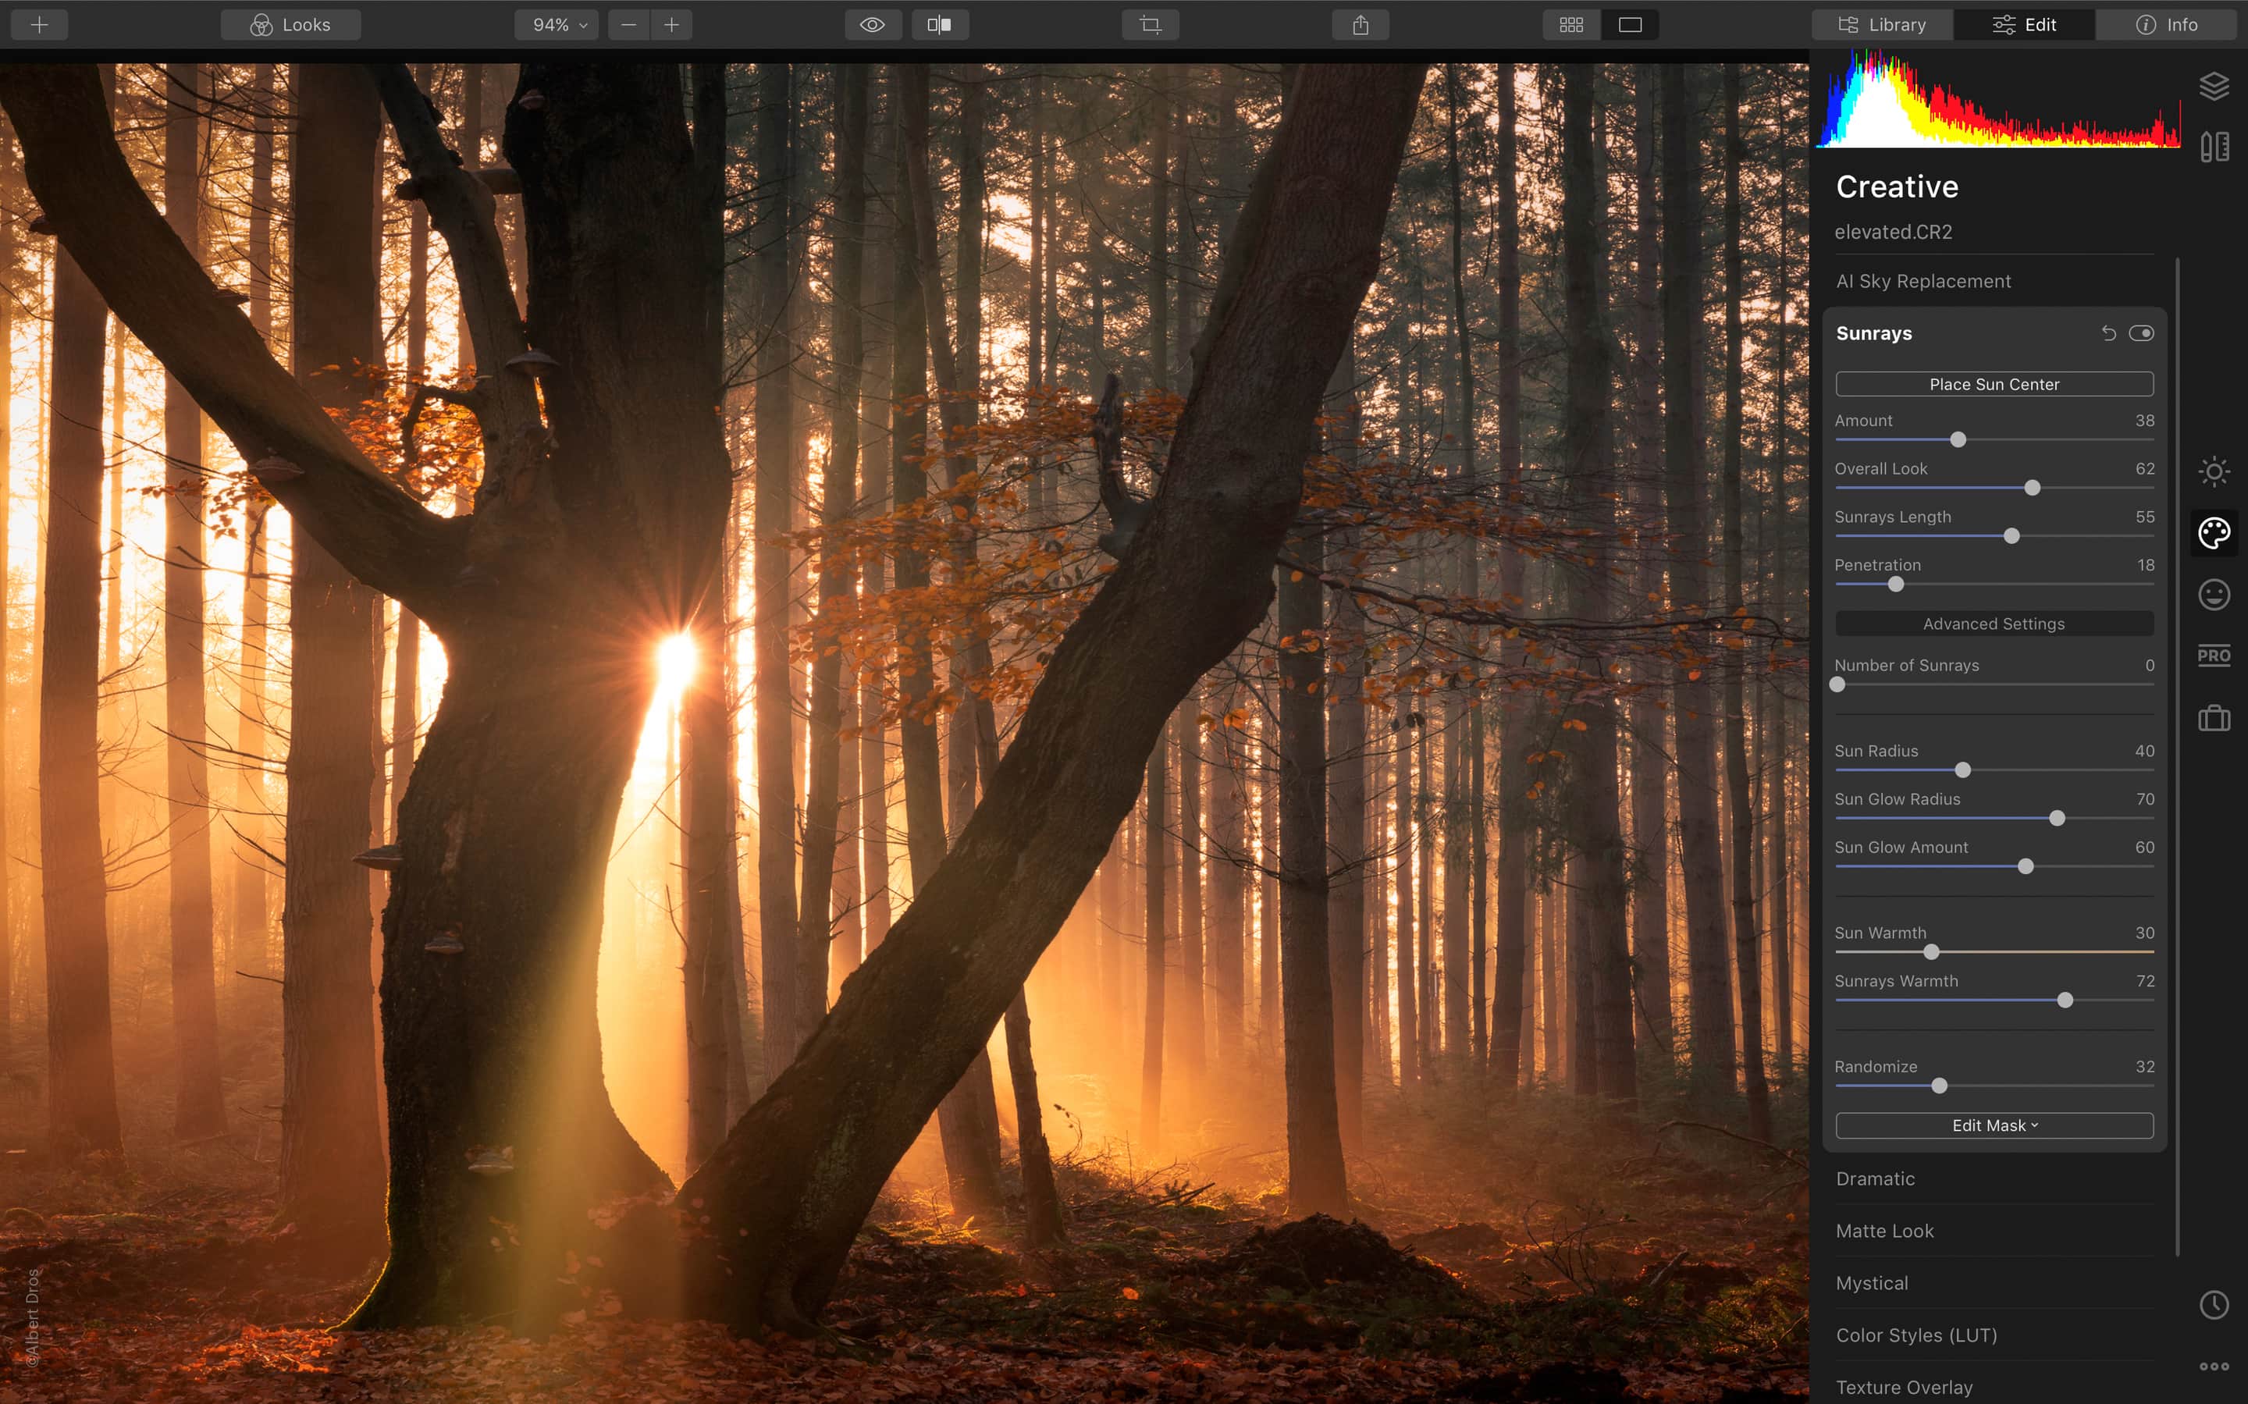Select the Looks panel icon
The height and width of the screenshot is (1404, 2248).
click(259, 24)
